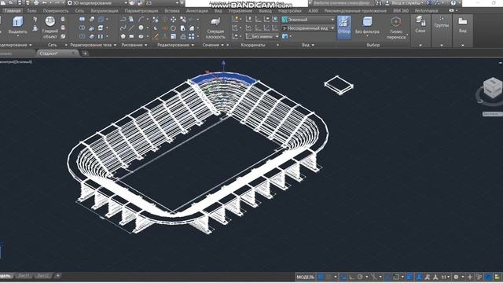Viewport: 503px width, 283px height.
Task: Switch to the Тело ribbon tab
Action: point(31,10)
